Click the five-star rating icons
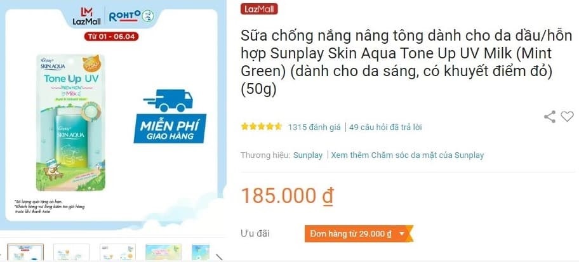This screenshot has width=579, height=262. (261, 127)
